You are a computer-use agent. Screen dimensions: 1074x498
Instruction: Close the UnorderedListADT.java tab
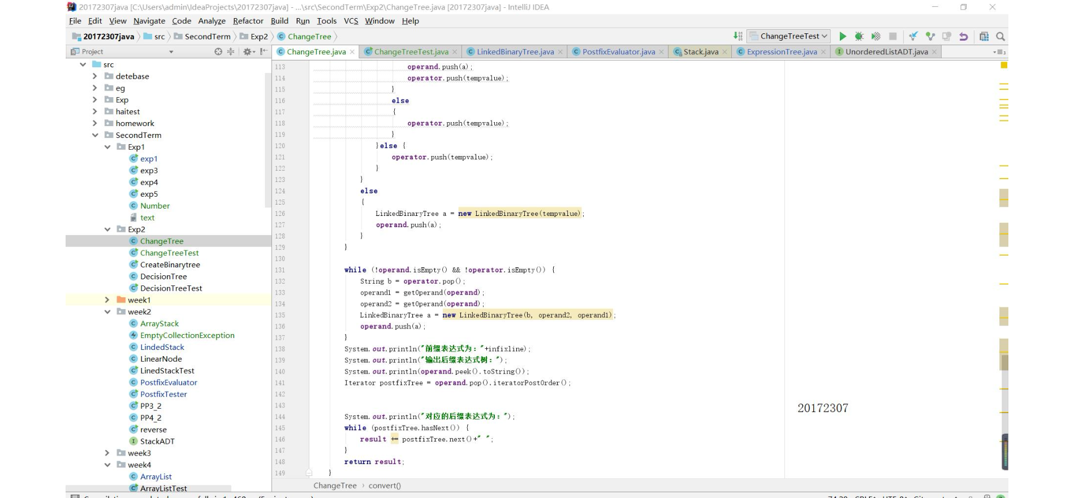coord(934,52)
